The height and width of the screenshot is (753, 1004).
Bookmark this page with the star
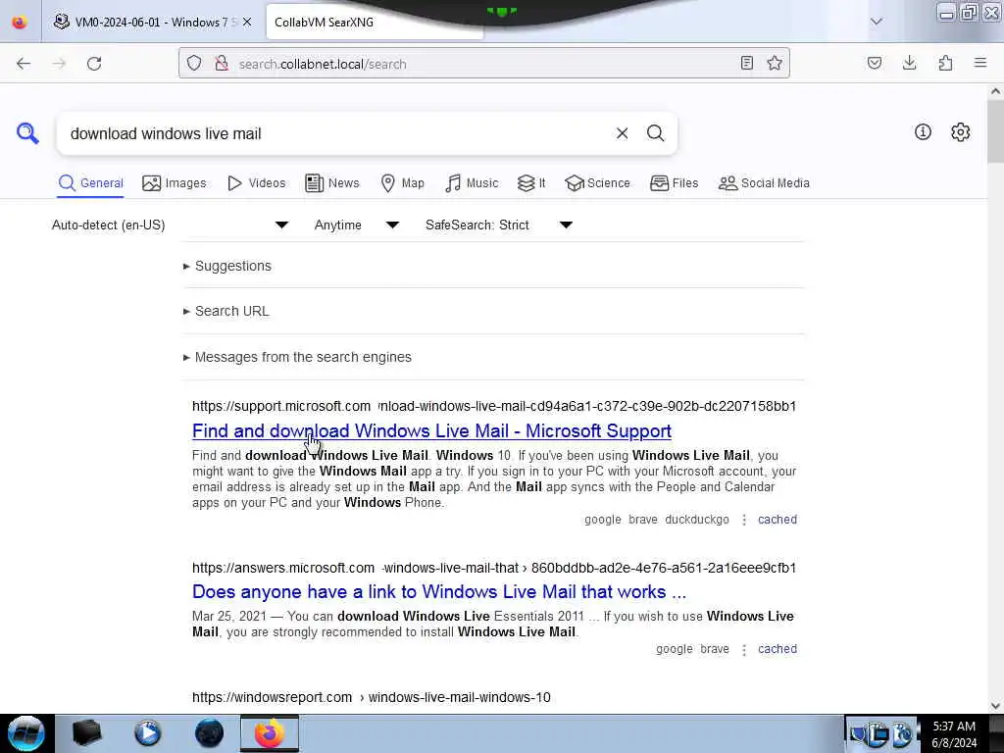[775, 63]
